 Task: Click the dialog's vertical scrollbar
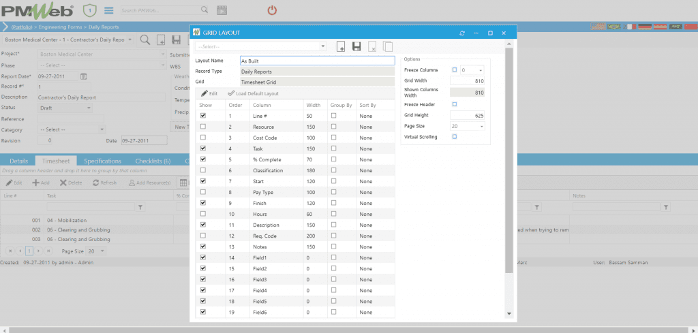[509, 170]
